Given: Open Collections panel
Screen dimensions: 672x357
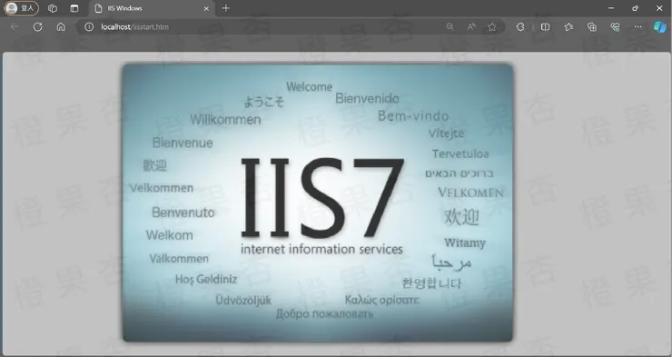Looking at the screenshot, I should pyautogui.click(x=592, y=27).
